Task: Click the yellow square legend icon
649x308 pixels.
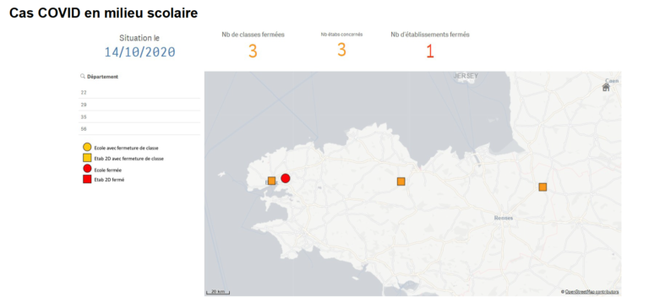Action: (x=87, y=158)
